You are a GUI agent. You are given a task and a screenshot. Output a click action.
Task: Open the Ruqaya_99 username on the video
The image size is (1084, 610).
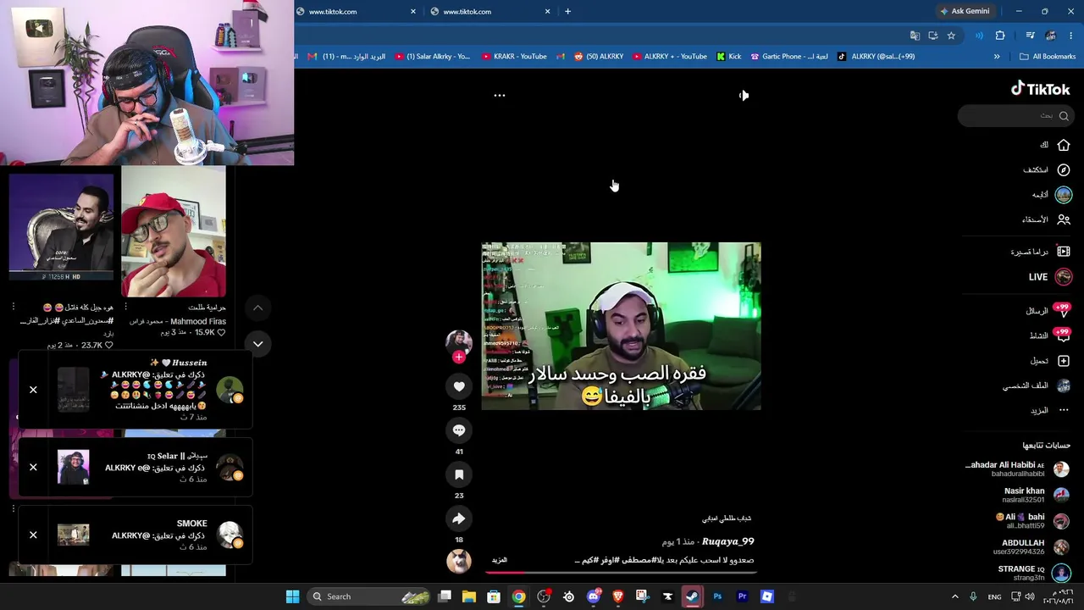(727, 541)
